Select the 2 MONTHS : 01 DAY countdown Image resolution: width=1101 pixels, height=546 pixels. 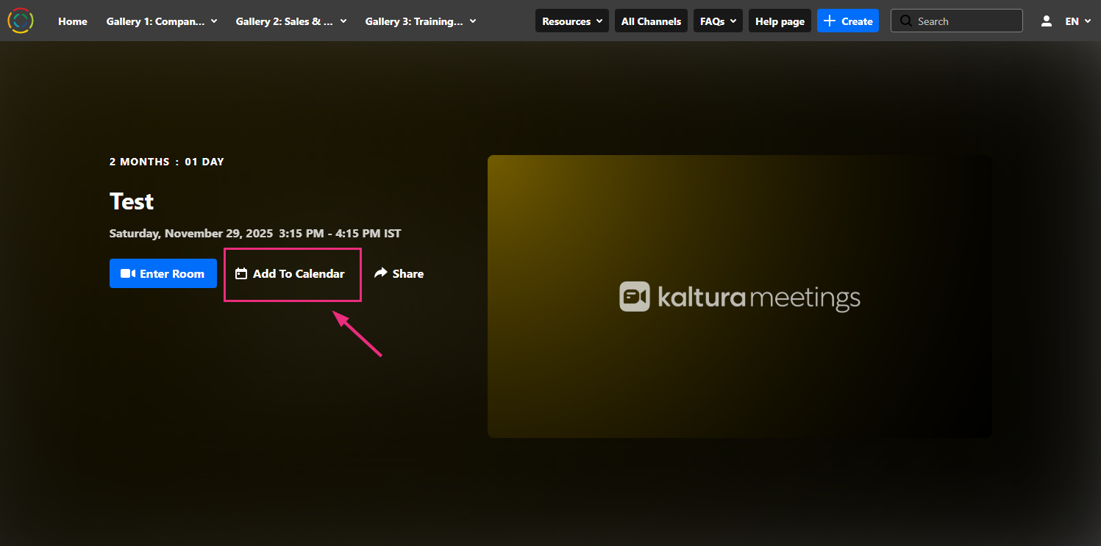click(x=167, y=162)
